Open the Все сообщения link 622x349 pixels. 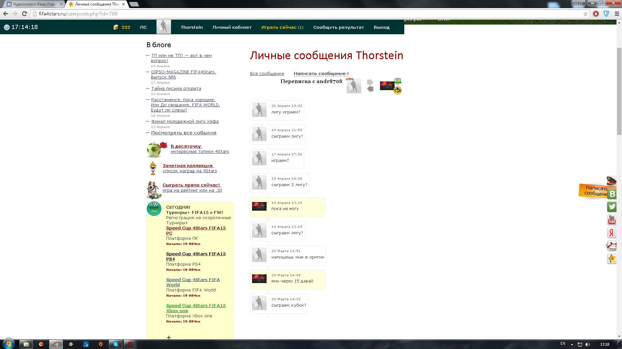(x=267, y=74)
